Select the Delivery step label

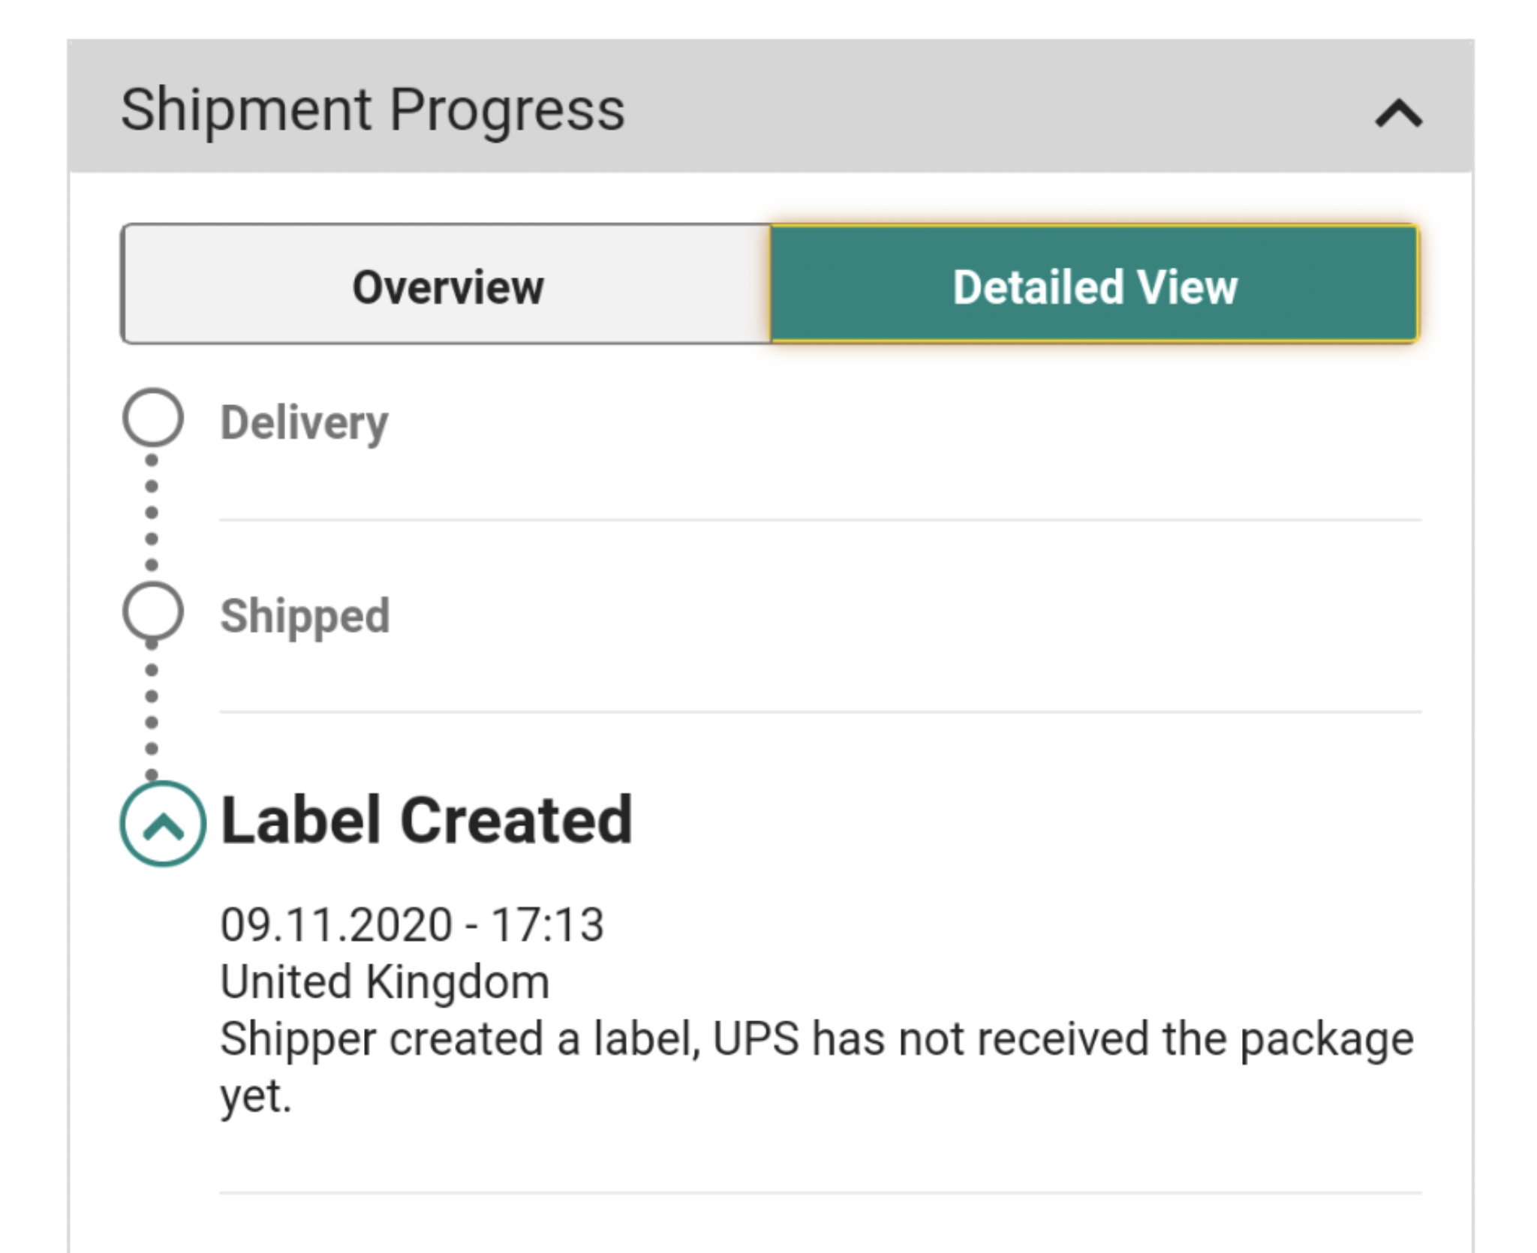tap(304, 423)
